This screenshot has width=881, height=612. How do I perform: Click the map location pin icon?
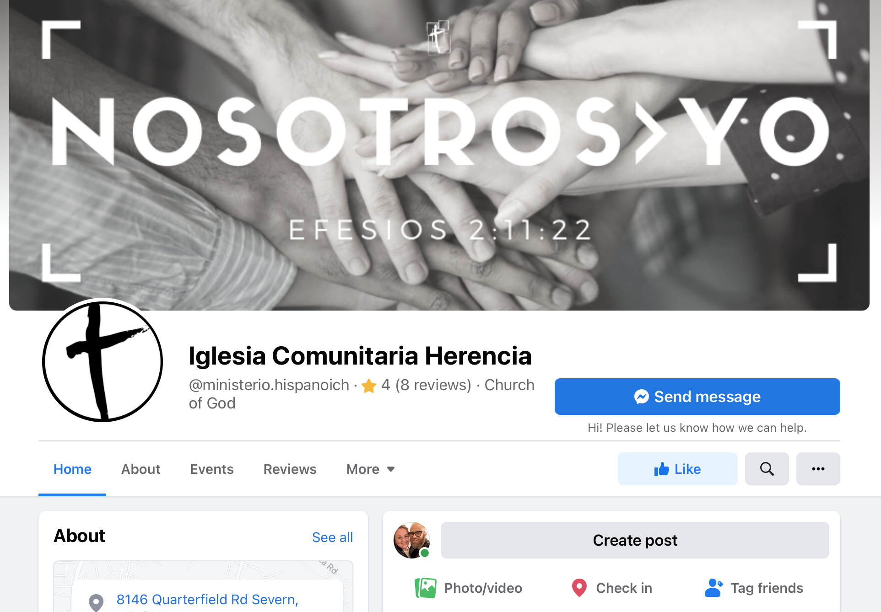point(96,602)
